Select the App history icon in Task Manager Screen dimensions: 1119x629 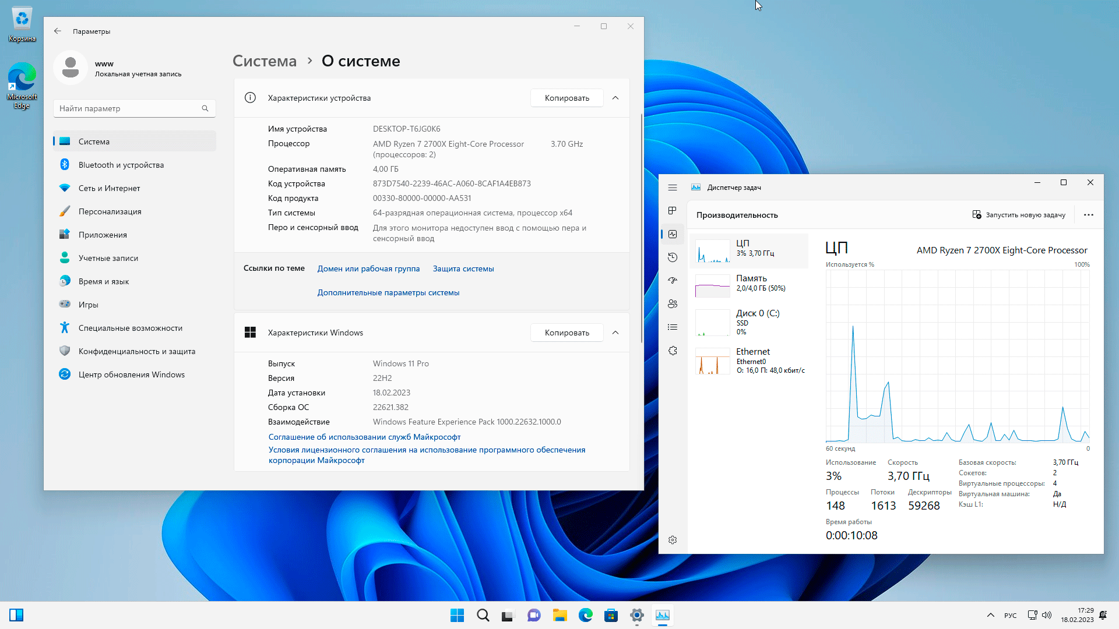point(673,257)
